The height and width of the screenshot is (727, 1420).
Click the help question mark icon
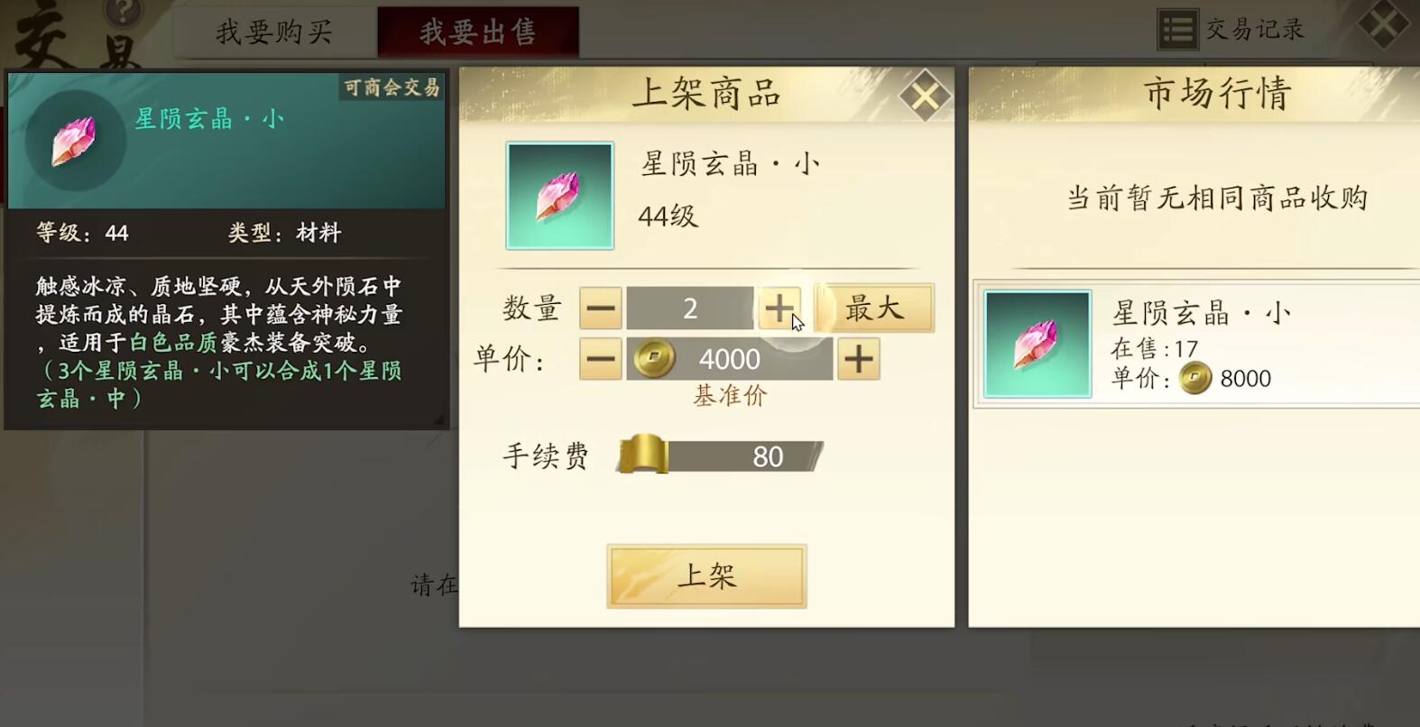tap(123, 13)
